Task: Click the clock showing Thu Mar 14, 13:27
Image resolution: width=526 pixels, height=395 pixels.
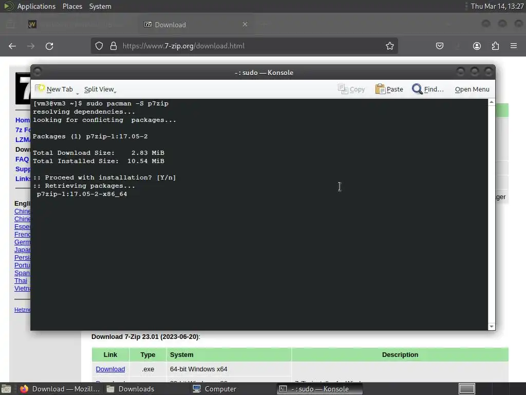Action: (497, 6)
